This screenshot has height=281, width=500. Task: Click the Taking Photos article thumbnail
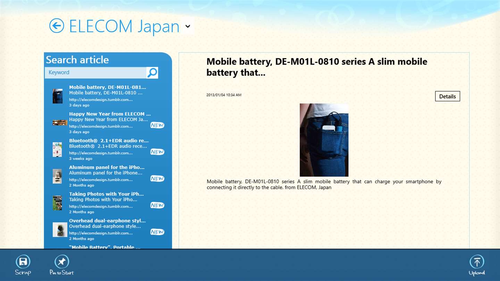click(x=57, y=203)
